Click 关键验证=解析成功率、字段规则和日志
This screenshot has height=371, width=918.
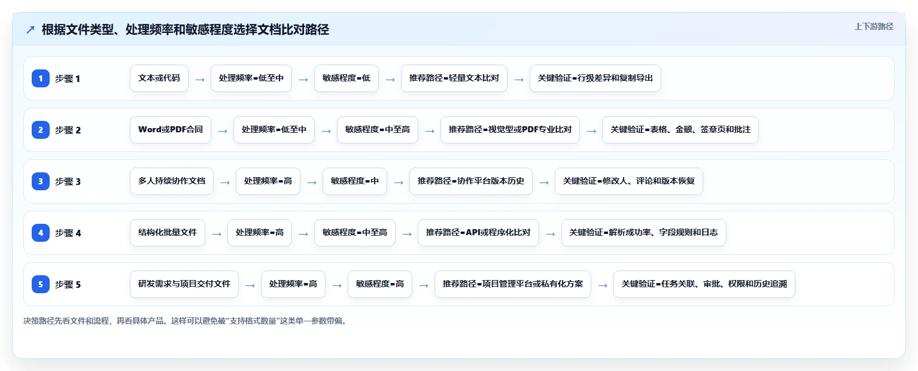point(644,233)
